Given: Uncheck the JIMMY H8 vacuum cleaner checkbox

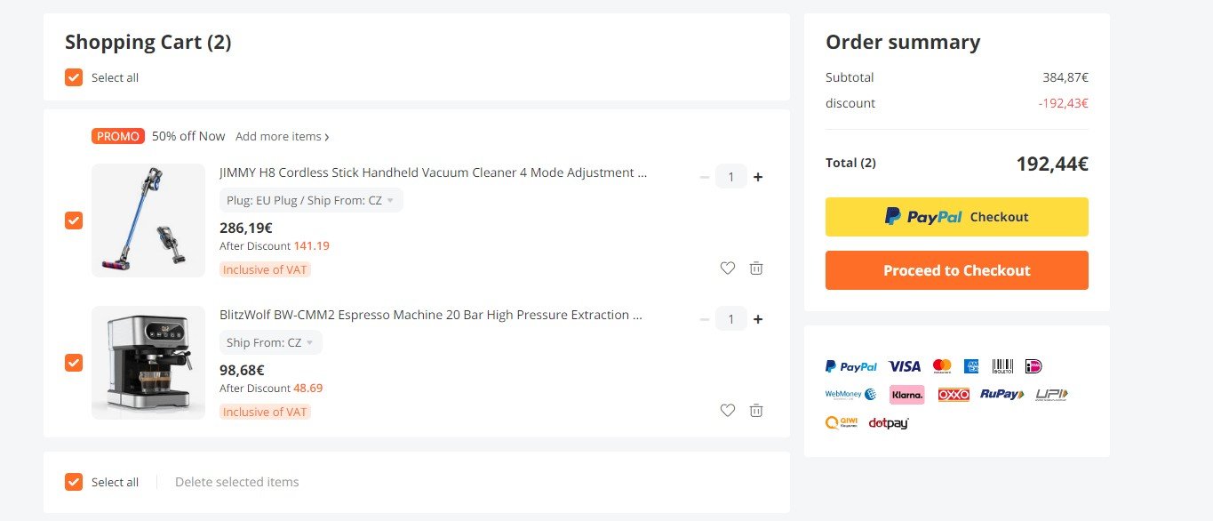Looking at the screenshot, I should point(74,220).
